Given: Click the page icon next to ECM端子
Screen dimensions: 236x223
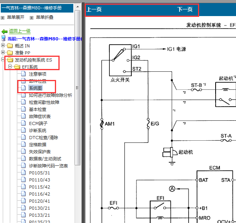Looking at the screenshot, I should [24, 123].
